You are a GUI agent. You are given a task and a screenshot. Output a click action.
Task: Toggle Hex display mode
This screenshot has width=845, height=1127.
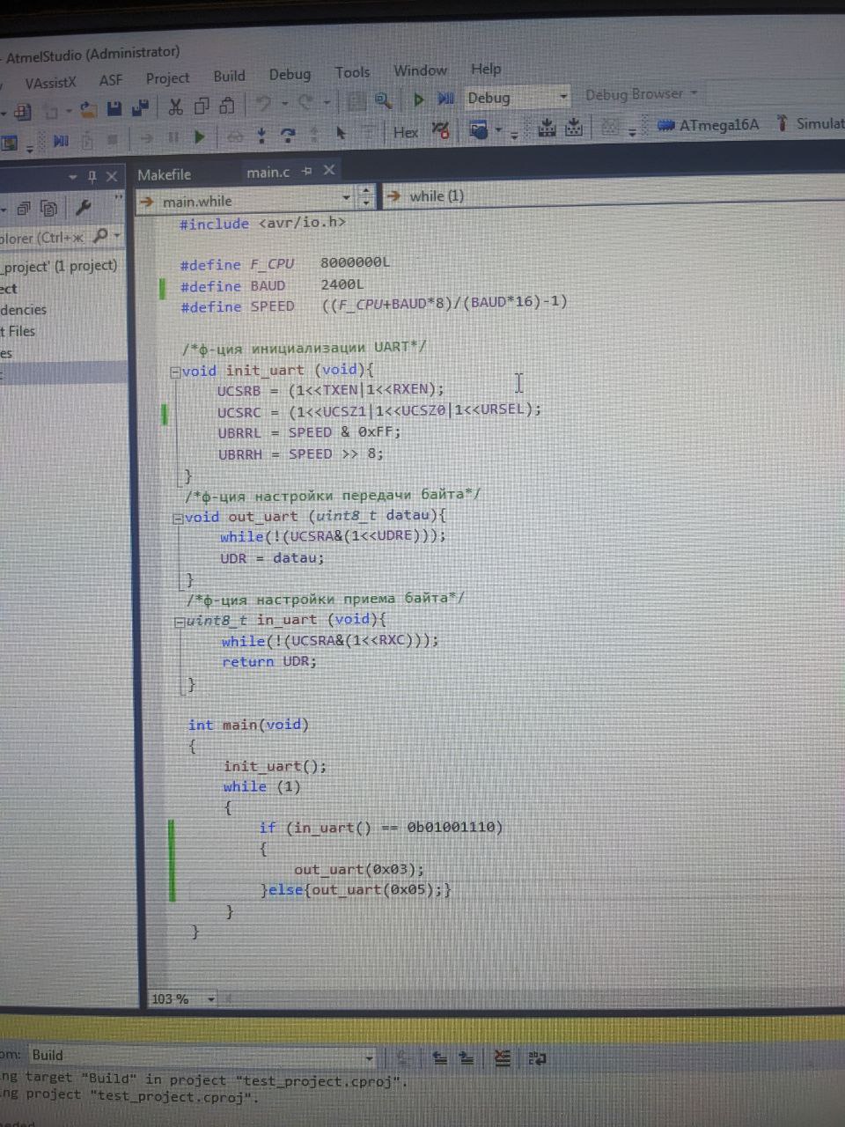pyautogui.click(x=405, y=132)
